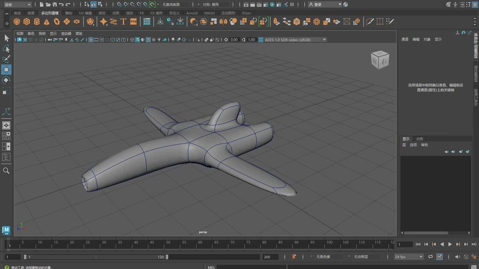Open the 24 fps frame rate dropdown
The image size is (479, 269).
408,257
